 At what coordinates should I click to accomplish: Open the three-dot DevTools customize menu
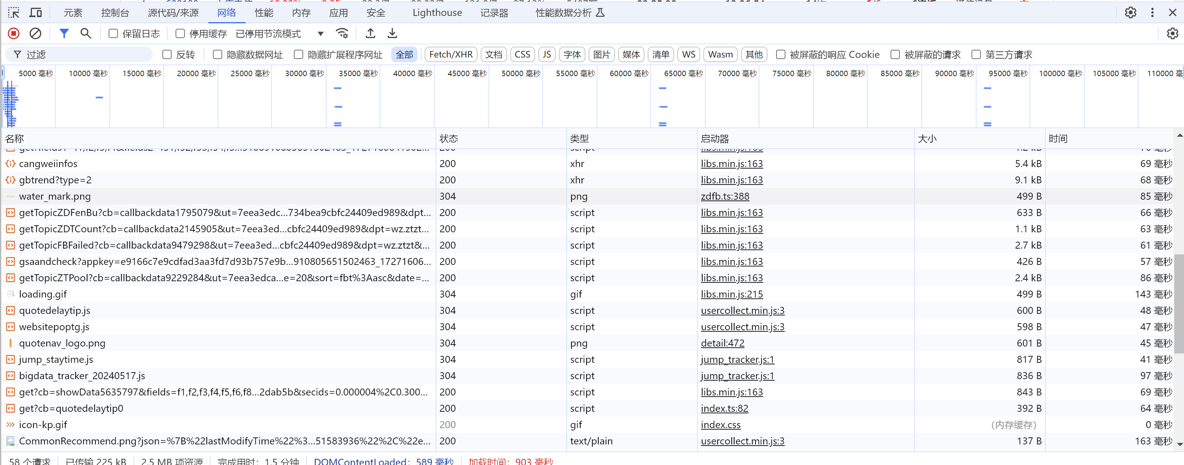pyautogui.click(x=1152, y=12)
